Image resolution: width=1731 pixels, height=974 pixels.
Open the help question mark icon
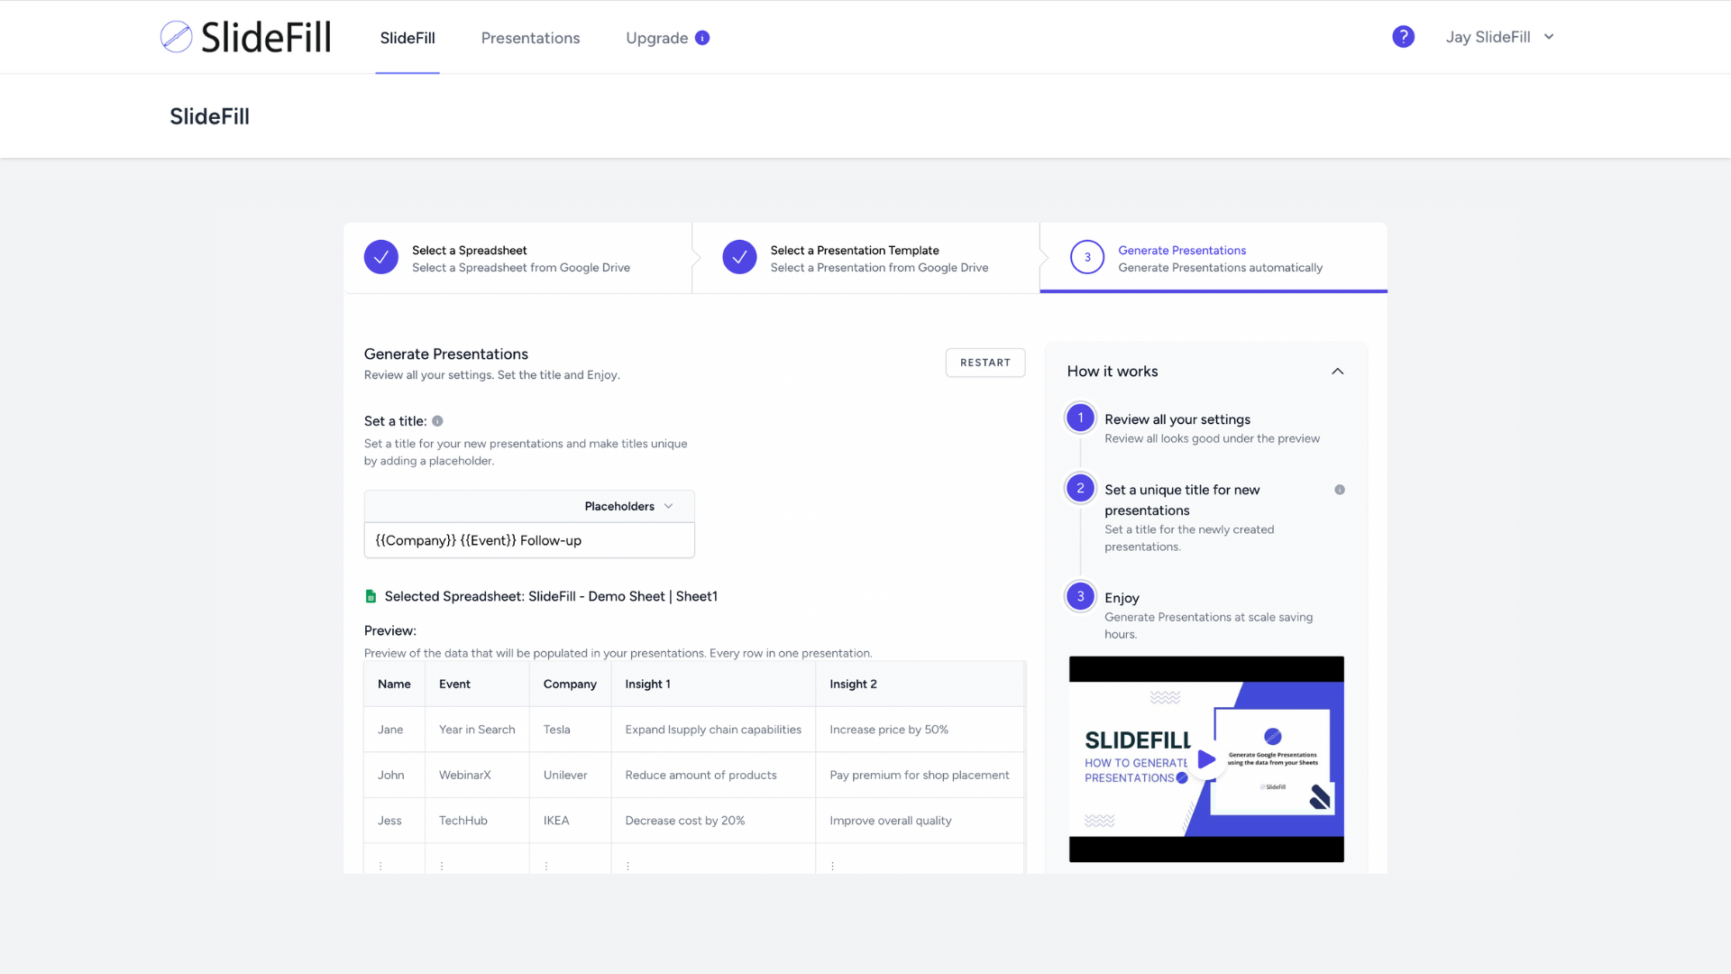point(1403,36)
